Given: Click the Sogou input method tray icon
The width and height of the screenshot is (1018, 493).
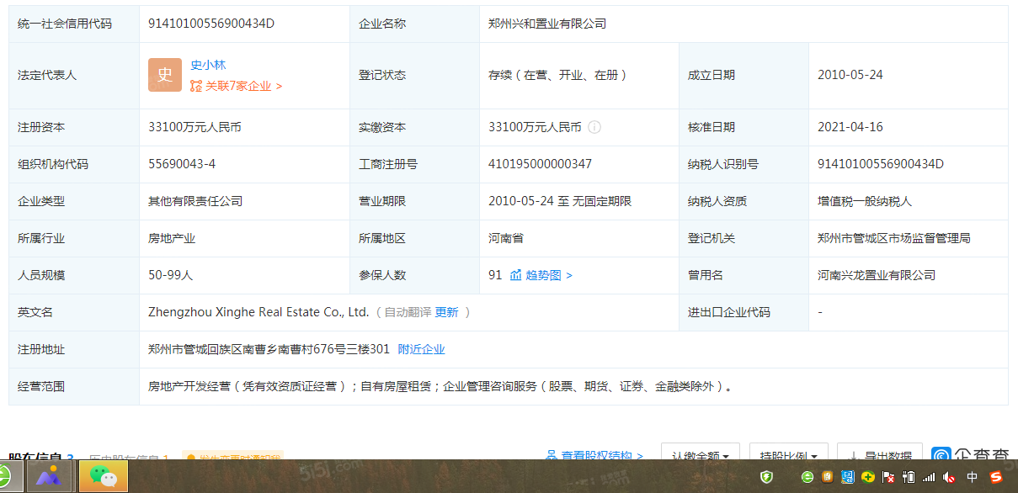Looking at the screenshot, I should coord(996,477).
